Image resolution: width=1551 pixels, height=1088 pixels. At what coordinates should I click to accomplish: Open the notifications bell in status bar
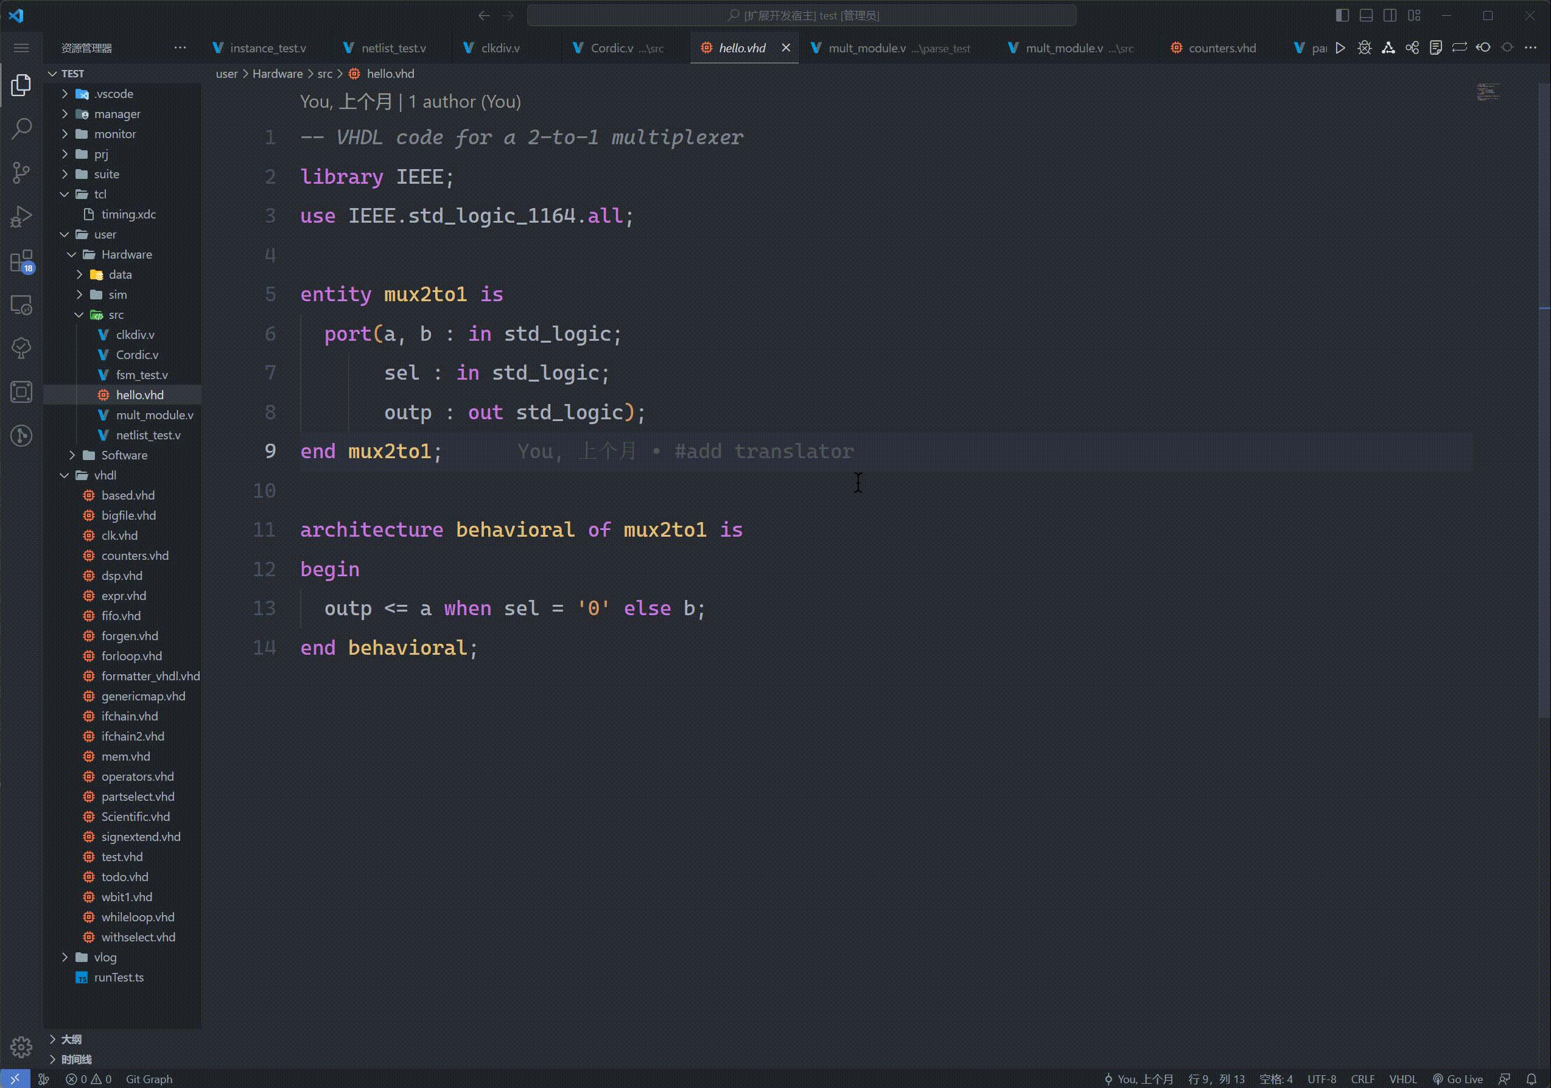click(1534, 1078)
